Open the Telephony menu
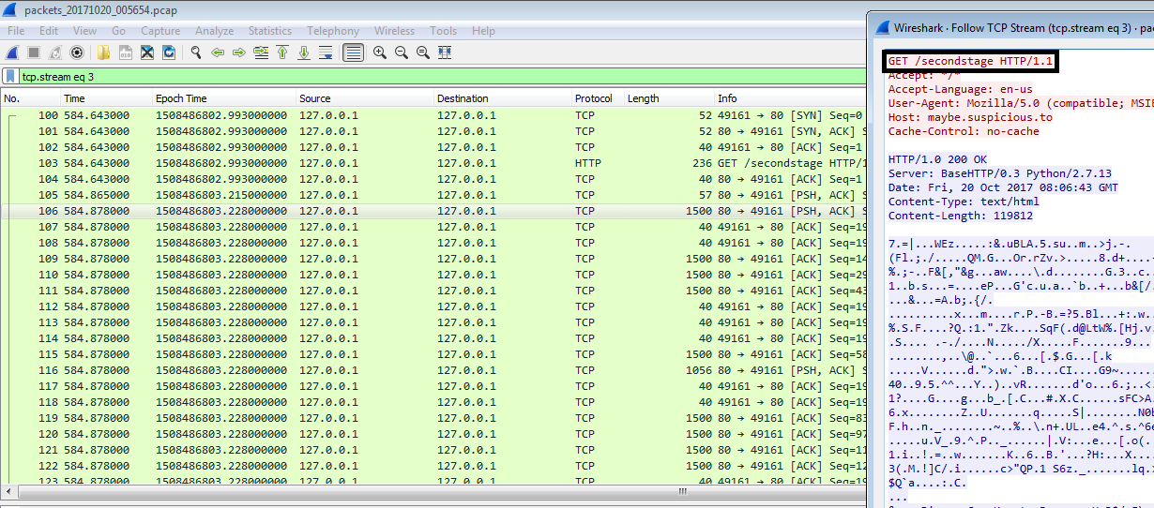The image size is (1154, 508). tap(333, 31)
